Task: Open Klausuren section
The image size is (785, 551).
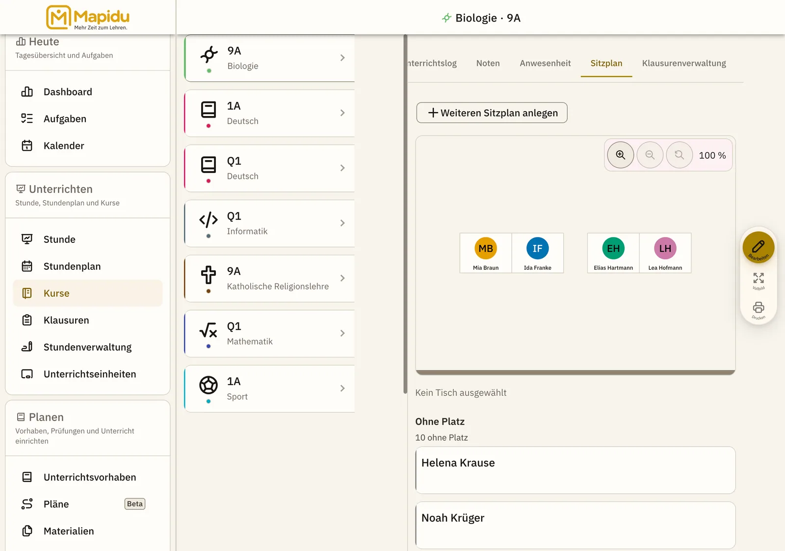Action: (87, 320)
